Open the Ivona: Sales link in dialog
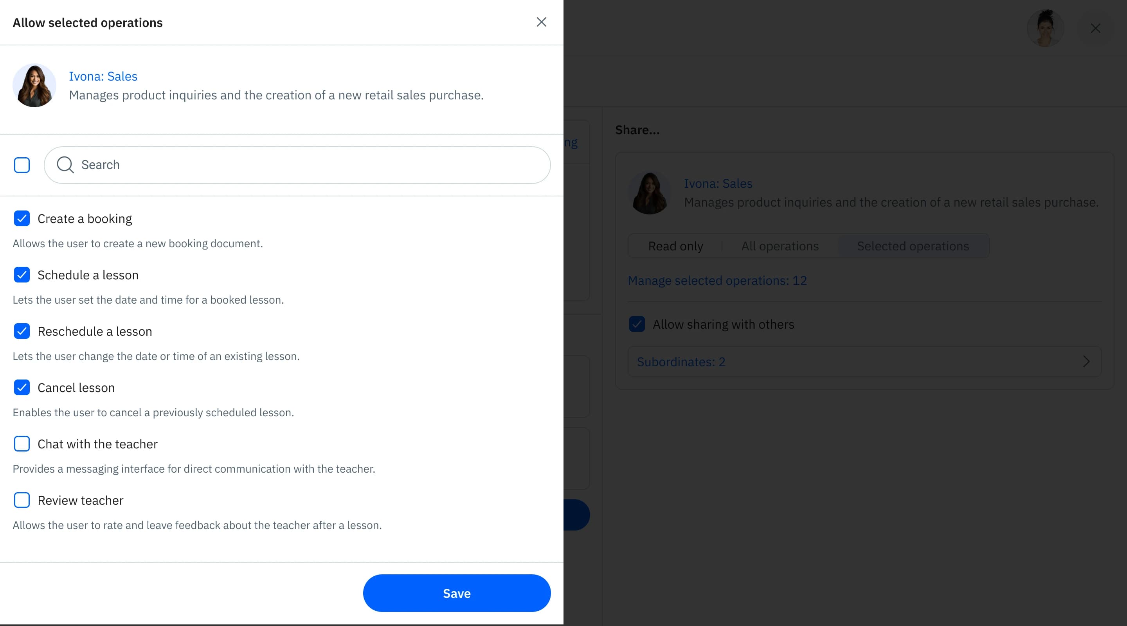Screen dimensions: 1127x626 pos(103,76)
